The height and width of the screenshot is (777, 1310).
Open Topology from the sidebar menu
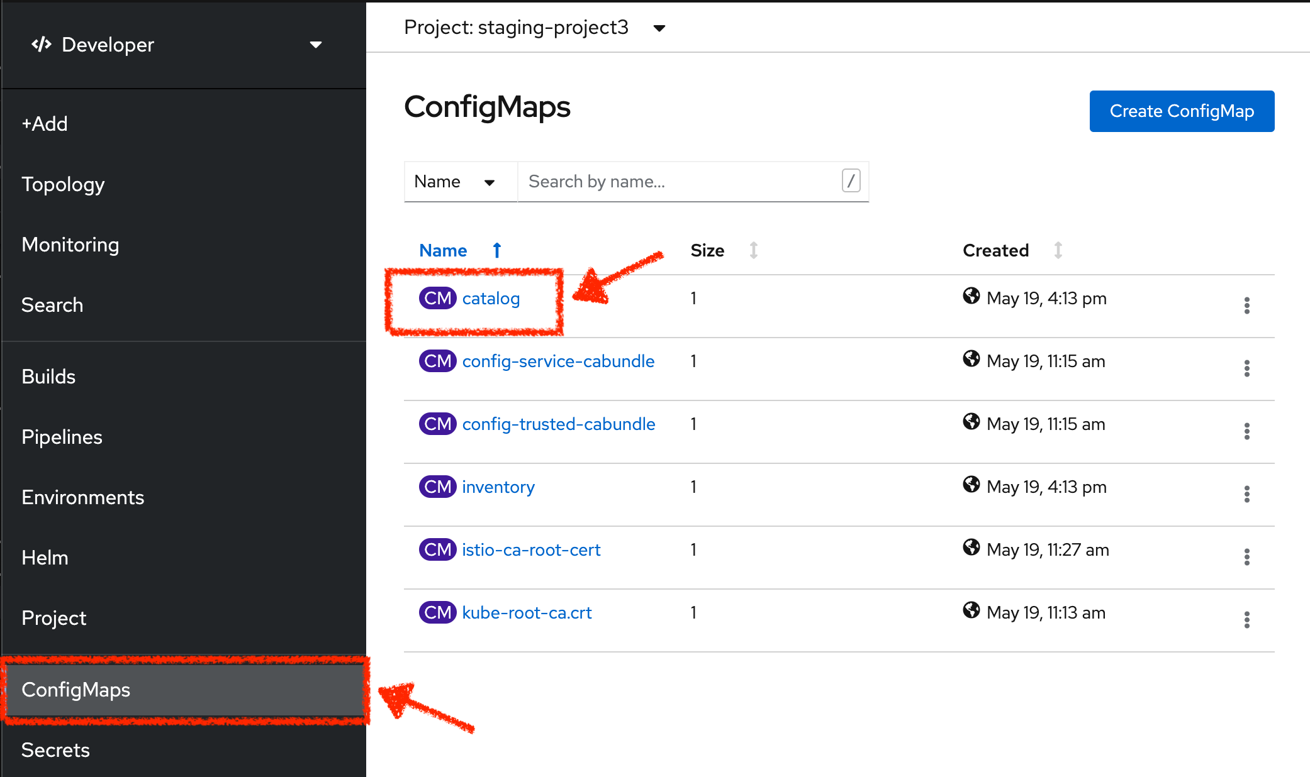63,184
